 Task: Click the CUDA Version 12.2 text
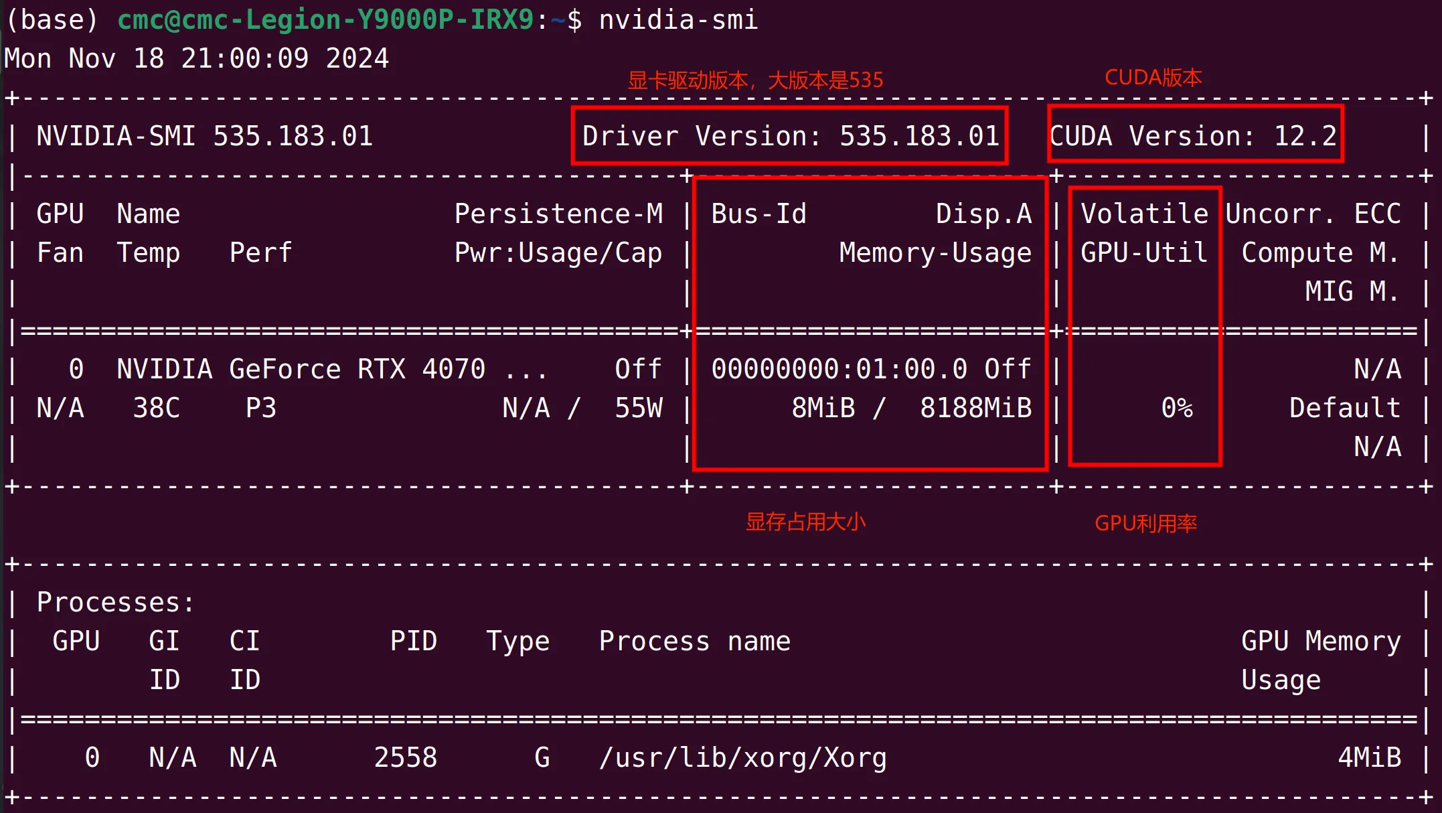point(1193,136)
